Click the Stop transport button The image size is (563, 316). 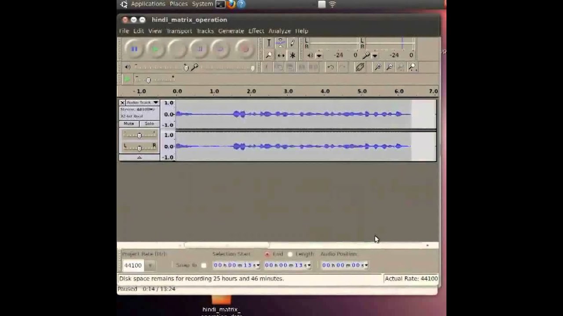point(177,49)
